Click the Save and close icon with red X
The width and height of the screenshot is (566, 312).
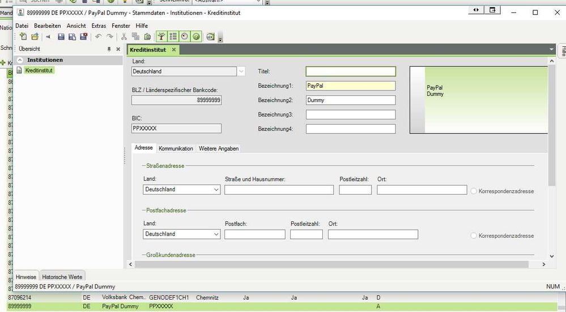[x=84, y=36]
